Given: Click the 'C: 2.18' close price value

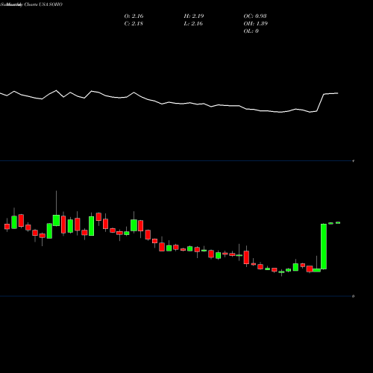Looking at the screenshot, I should 134,24.
